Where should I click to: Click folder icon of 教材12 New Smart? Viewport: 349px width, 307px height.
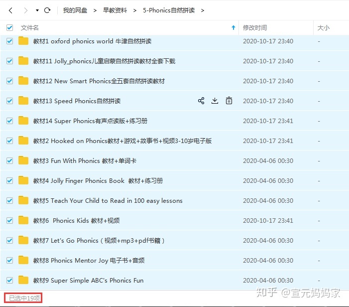coord(23,81)
